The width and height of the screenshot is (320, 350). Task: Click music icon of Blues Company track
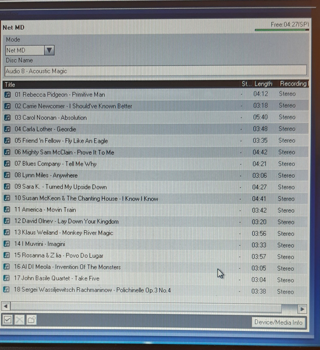click(7, 164)
